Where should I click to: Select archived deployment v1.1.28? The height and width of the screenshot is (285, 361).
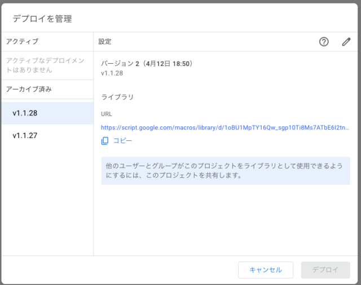(47, 113)
